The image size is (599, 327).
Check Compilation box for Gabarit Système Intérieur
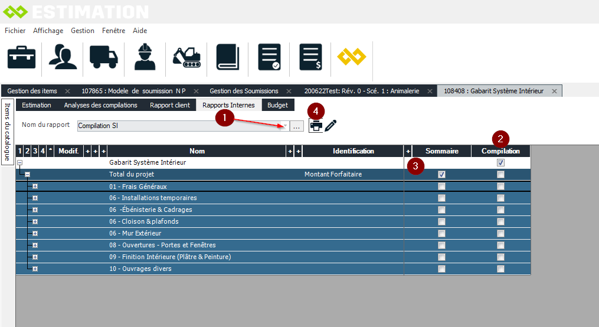tap(500, 163)
